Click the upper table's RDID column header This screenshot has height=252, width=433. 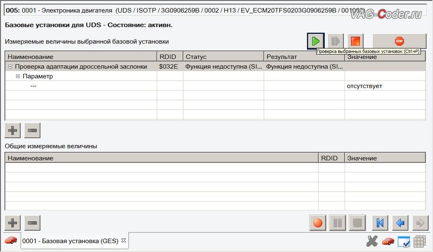[170, 57]
